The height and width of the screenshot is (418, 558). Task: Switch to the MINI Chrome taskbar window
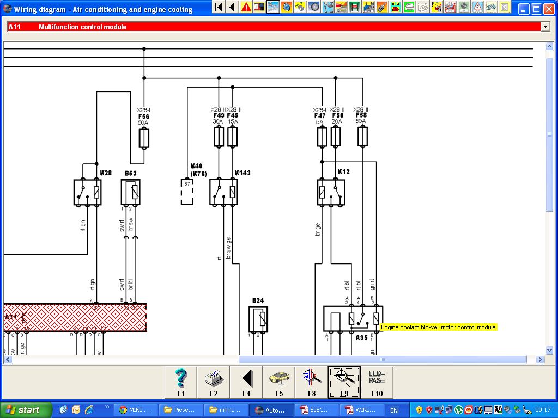click(136, 410)
